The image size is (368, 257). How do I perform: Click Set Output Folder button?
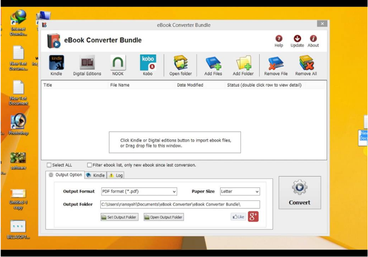point(119,217)
